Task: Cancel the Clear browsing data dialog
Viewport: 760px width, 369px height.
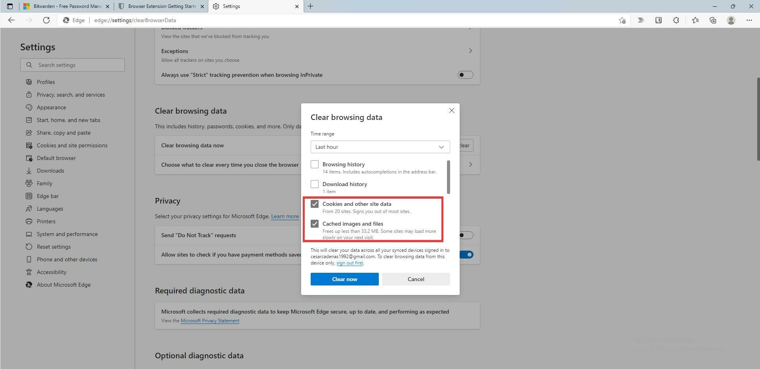Action: (x=416, y=279)
